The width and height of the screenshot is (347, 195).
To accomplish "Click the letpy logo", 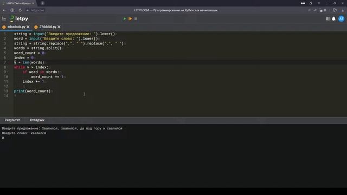I will [x=19, y=19].
